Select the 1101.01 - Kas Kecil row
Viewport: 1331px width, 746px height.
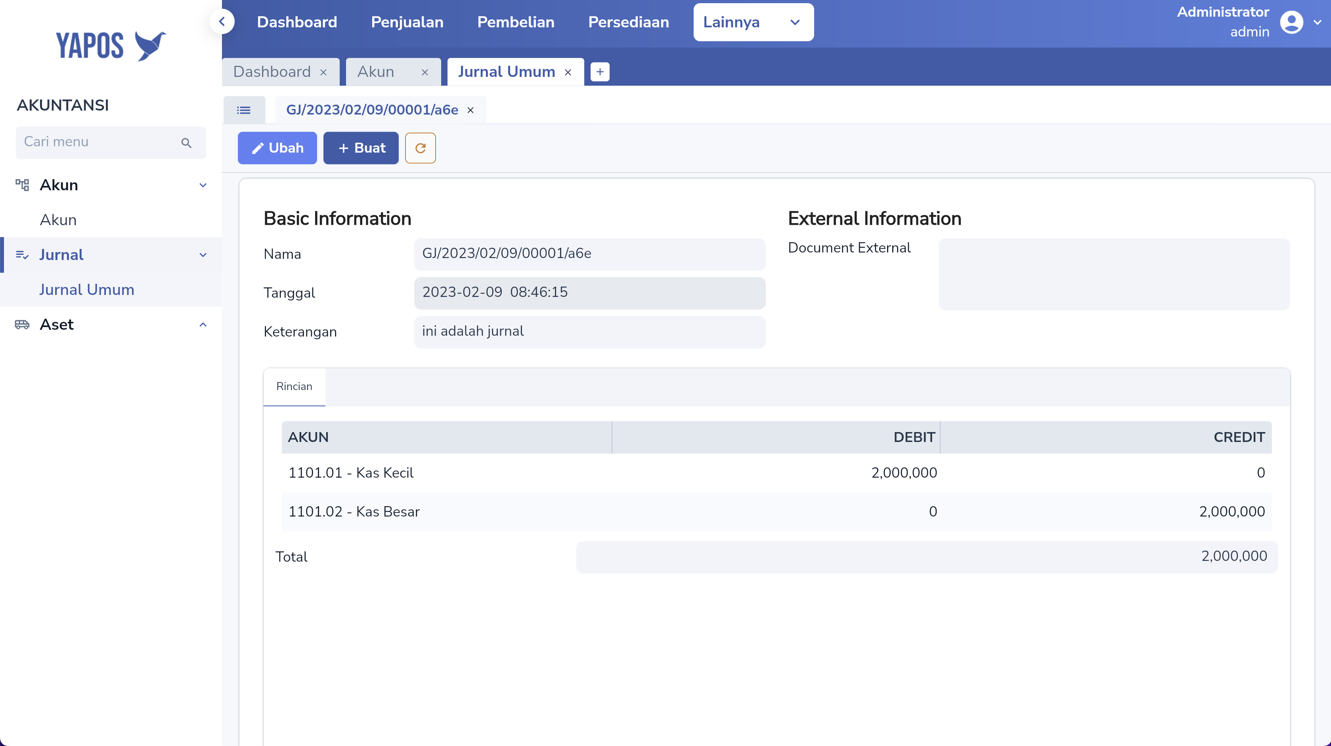click(776, 473)
